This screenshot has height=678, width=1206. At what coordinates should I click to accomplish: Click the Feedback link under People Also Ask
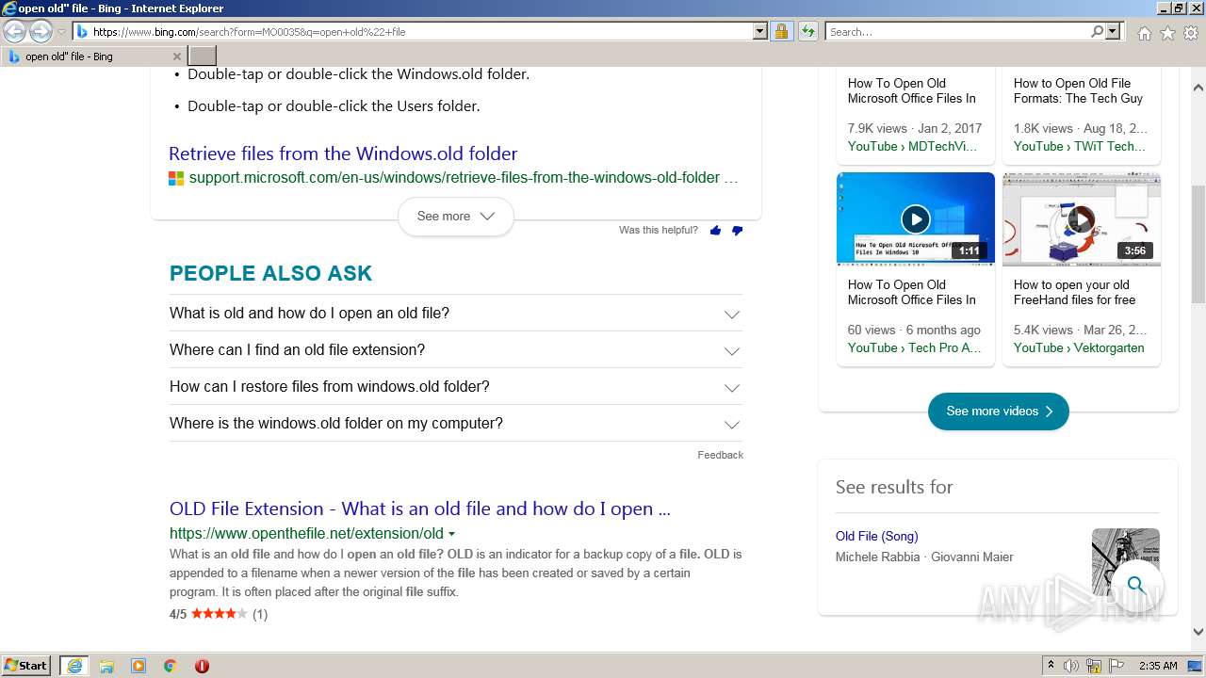[x=720, y=455]
